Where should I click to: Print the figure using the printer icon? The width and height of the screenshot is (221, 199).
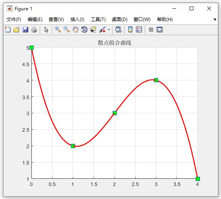pos(34,29)
